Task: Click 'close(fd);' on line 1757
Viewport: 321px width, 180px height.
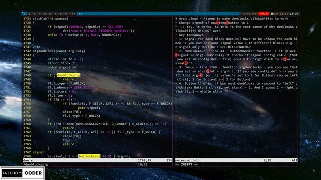Action: [72, 112]
